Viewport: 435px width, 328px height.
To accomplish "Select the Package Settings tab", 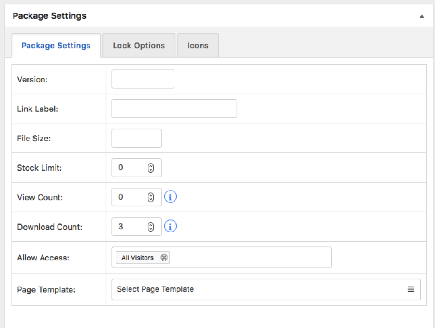I will [x=56, y=46].
